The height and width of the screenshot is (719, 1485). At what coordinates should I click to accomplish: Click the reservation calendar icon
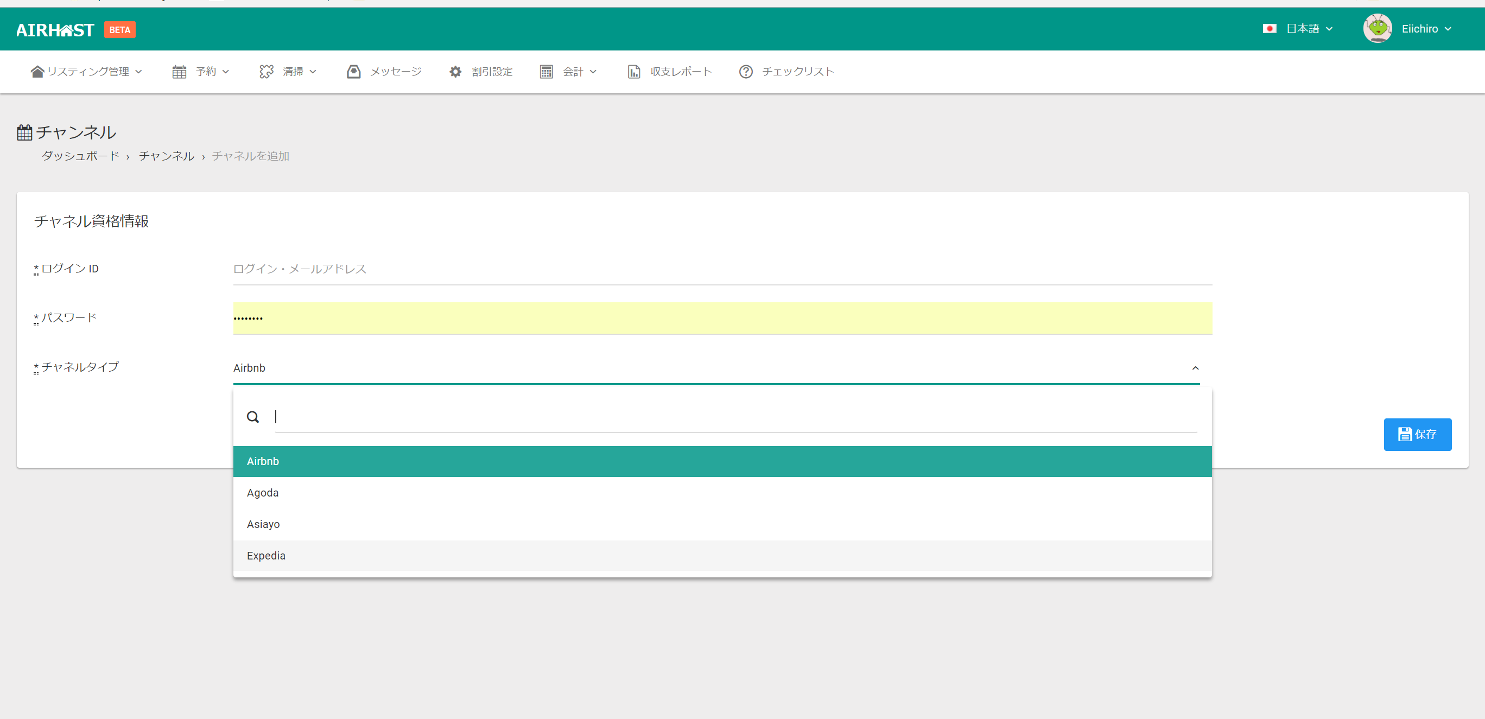[179, 72]
